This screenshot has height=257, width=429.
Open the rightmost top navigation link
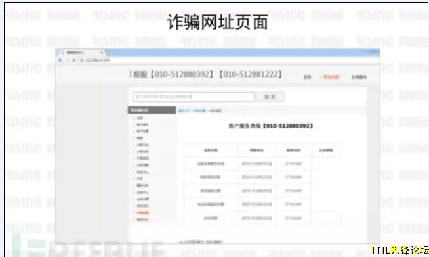(x=359, y=77)
